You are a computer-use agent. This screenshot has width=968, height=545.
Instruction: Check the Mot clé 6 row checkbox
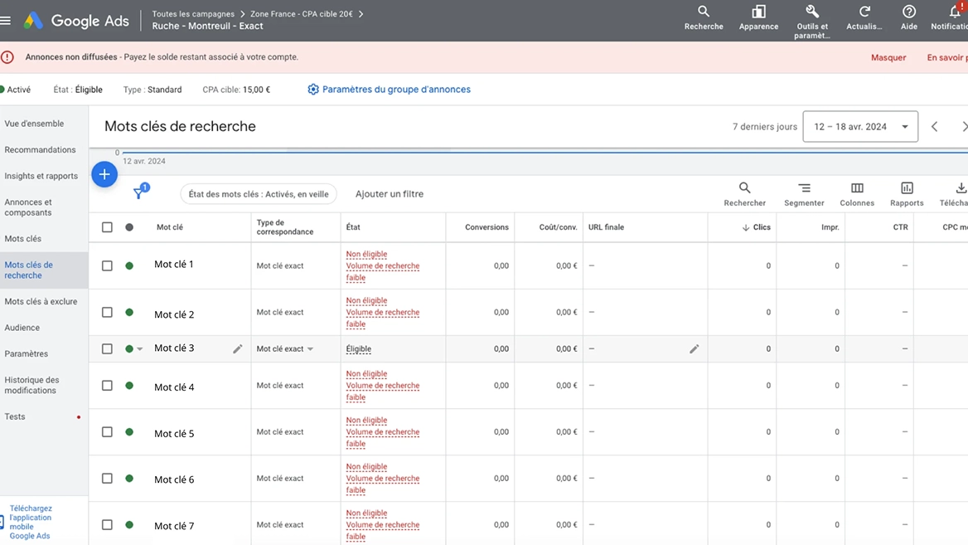108,479
